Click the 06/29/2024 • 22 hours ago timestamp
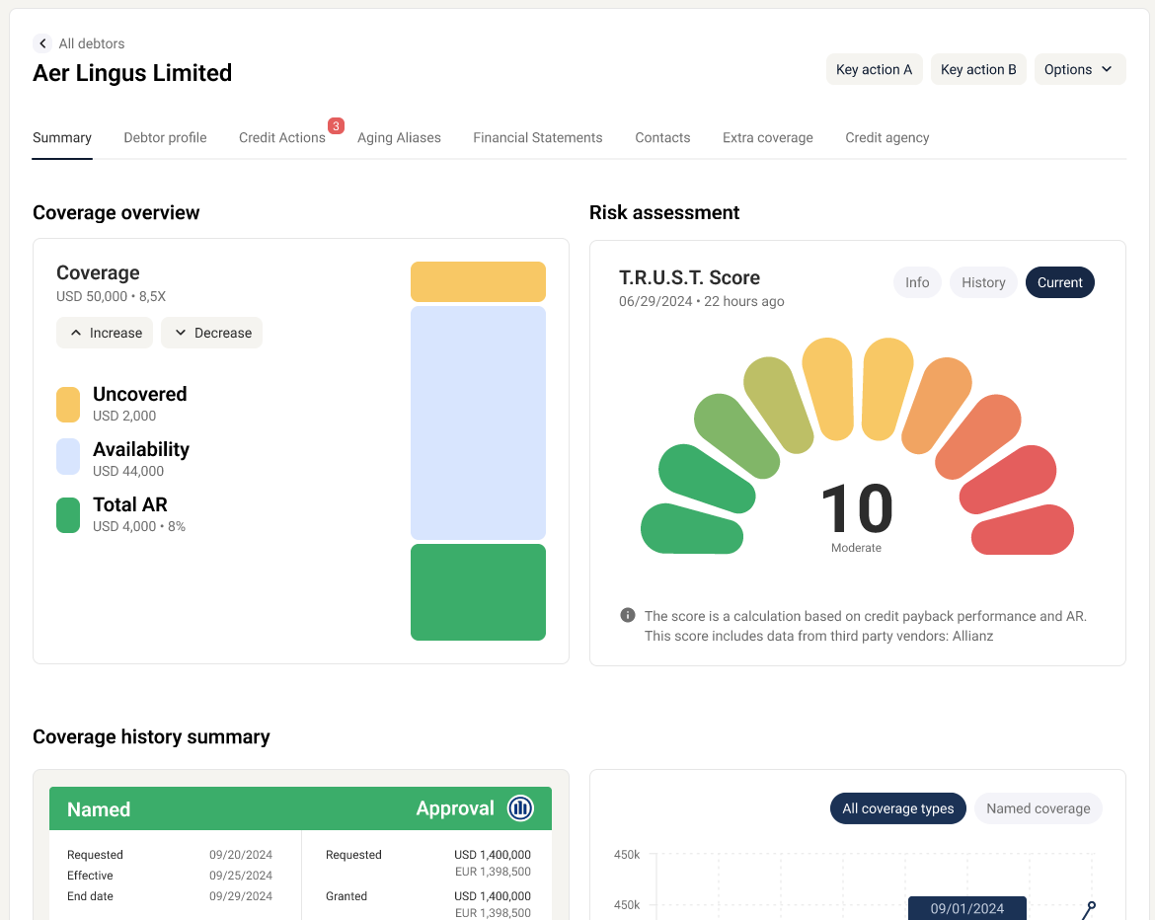This screenshot has width=1155, height=920. (x=701, y=301)
